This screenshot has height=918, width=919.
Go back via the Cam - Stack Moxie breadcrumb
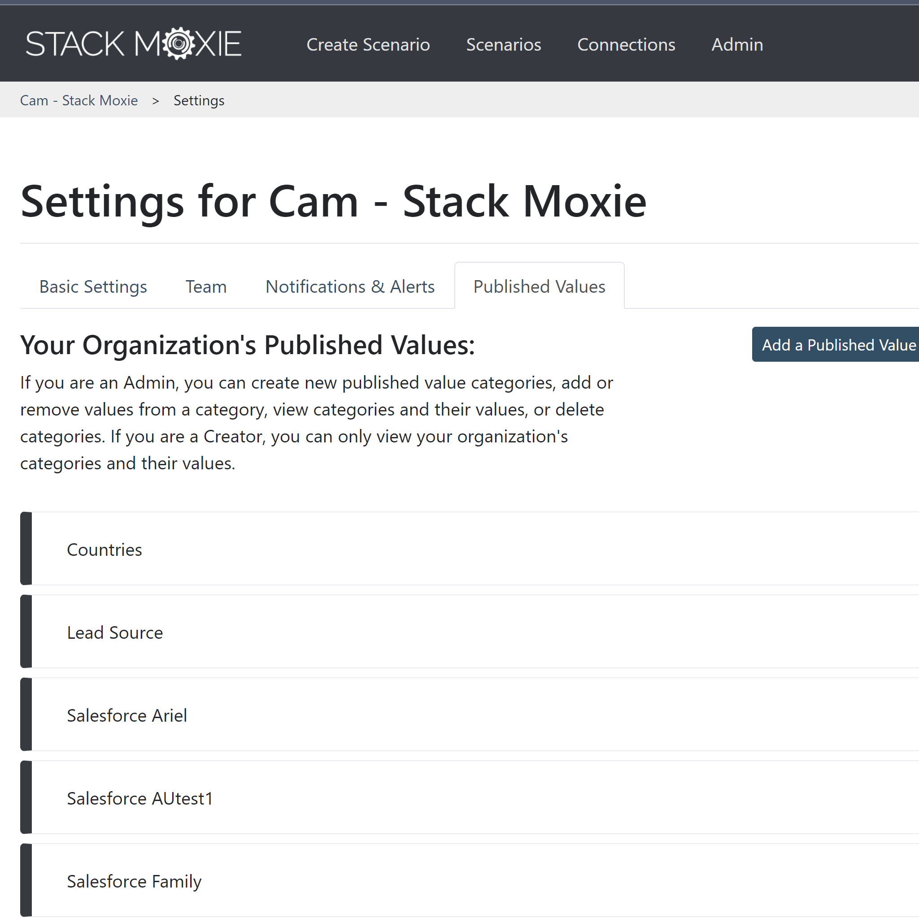coord(79,100)
